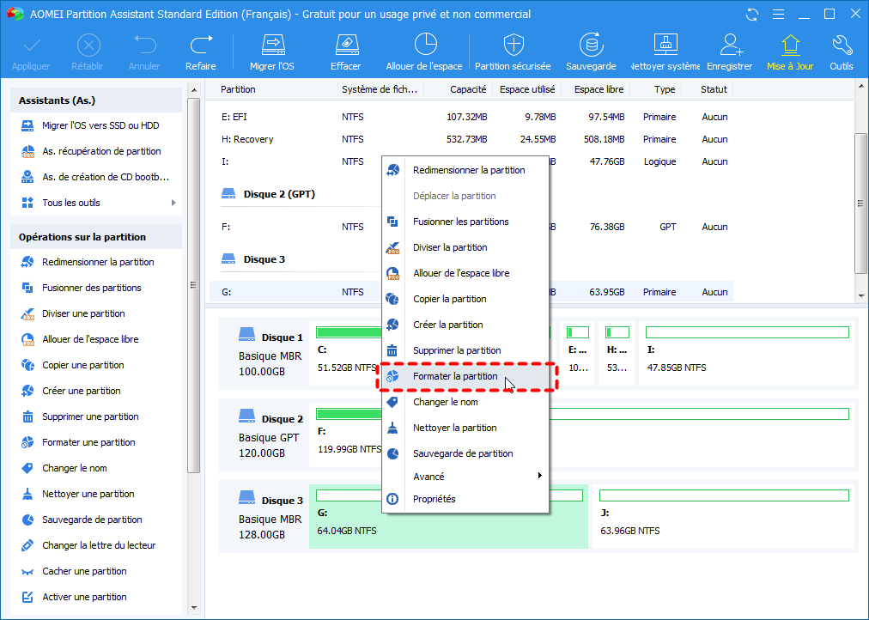Choose Diviser la partition in context menu
The width and height of the screenshot is (869, 620).
[465, 247]
